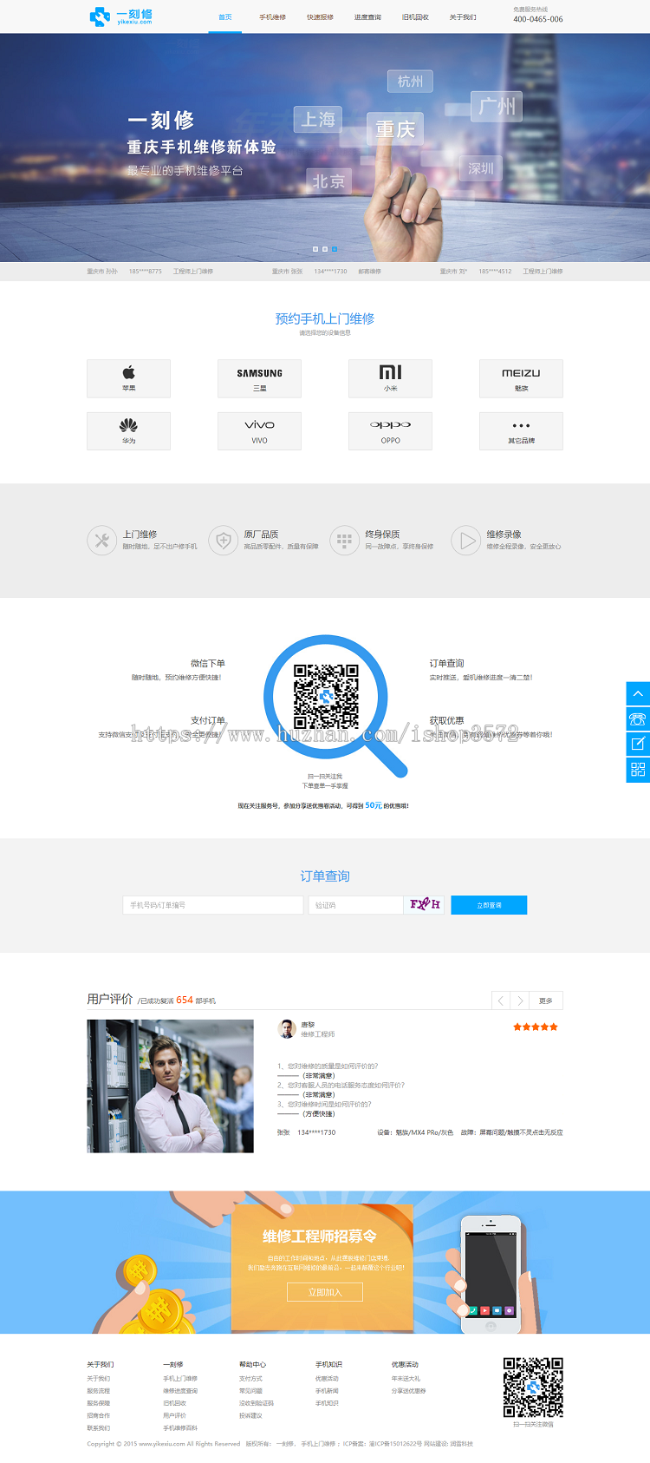Open footer link 手机维修百科
This screenshot has width=650, height=1463.
pyautogui.click(x=180, y=1427)
